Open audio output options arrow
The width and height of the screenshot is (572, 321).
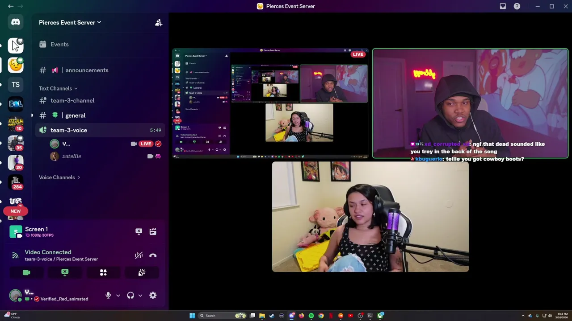click(140, 295)
